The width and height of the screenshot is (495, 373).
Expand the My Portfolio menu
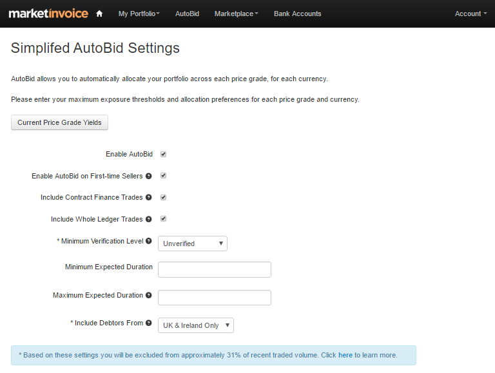click(139, 14)
